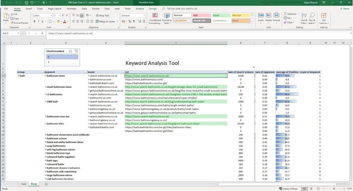Toggle Italic formatting
The image size is (353, 191).
(38, 21)
